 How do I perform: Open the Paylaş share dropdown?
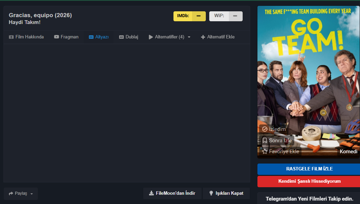point(21,193)
